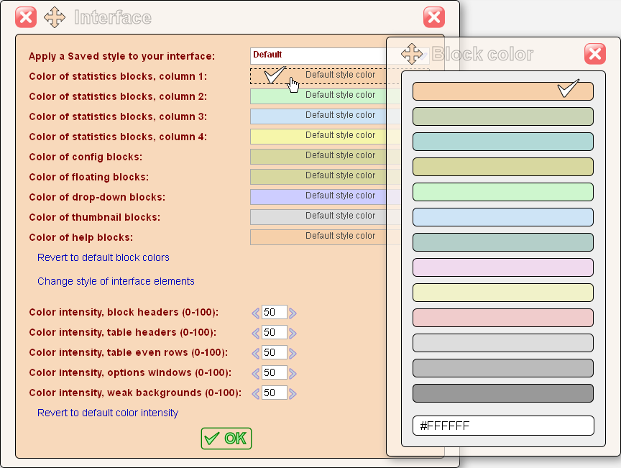Click the move handle on the Interface window
Image resolution: width=621 pixels, height=468 pixels.
pos(54,17)
